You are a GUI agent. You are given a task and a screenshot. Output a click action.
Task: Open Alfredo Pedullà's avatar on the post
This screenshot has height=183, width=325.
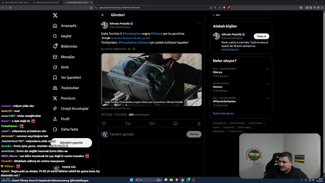point(105,25)
